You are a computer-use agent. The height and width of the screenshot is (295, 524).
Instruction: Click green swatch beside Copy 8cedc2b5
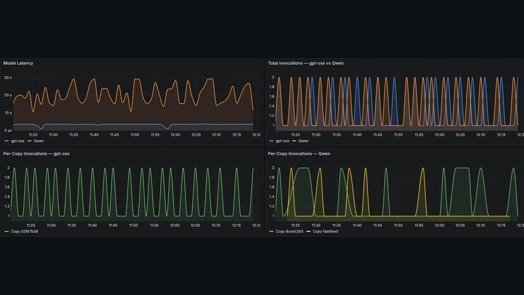coord(272,231)
